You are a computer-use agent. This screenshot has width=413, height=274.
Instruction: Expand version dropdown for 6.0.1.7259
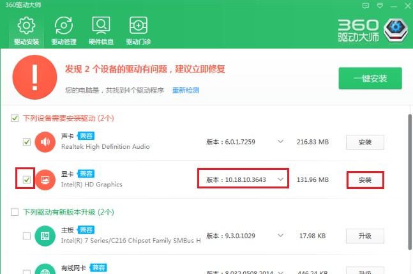pyautogui.click(x=280, y=142)
